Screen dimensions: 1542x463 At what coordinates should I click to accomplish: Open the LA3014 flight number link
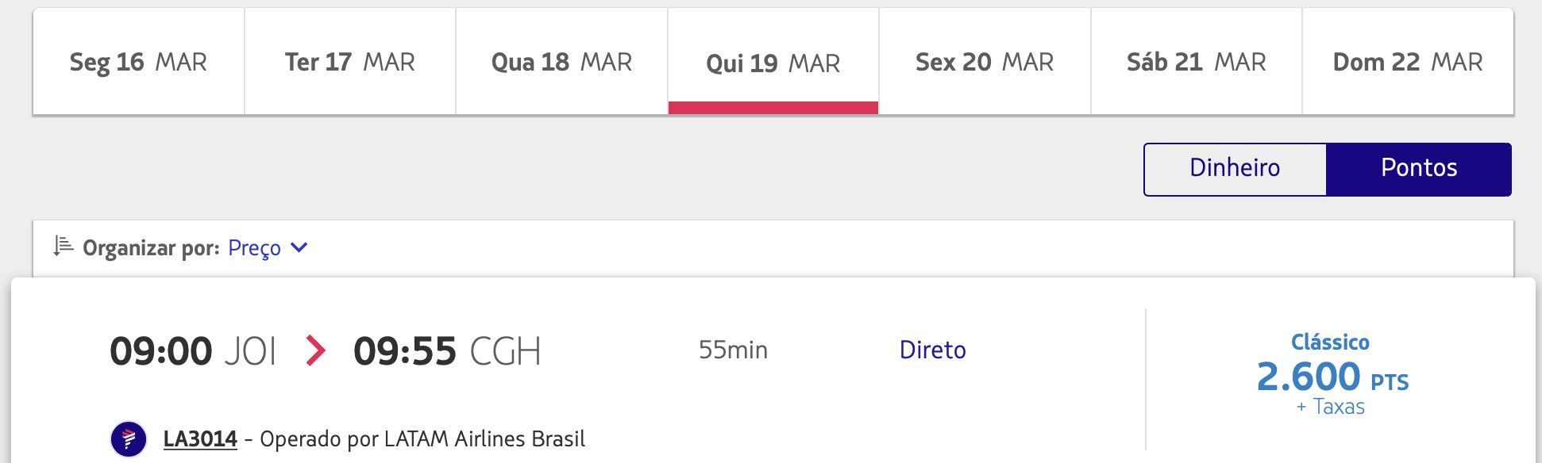click(x=200, y=439)
